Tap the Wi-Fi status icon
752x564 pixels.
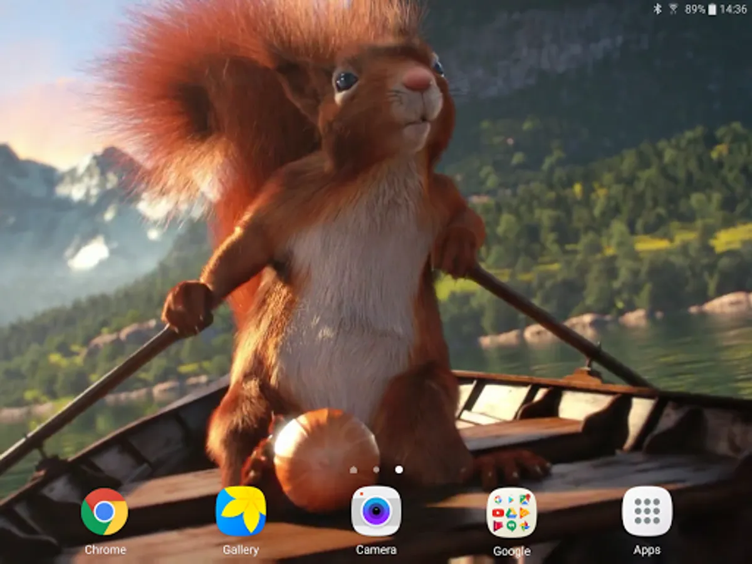(x=674, y=9)
